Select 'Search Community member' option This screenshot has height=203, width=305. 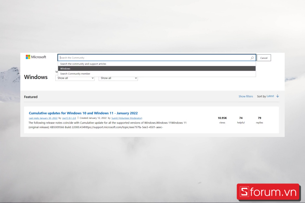[x=157, y=74]
